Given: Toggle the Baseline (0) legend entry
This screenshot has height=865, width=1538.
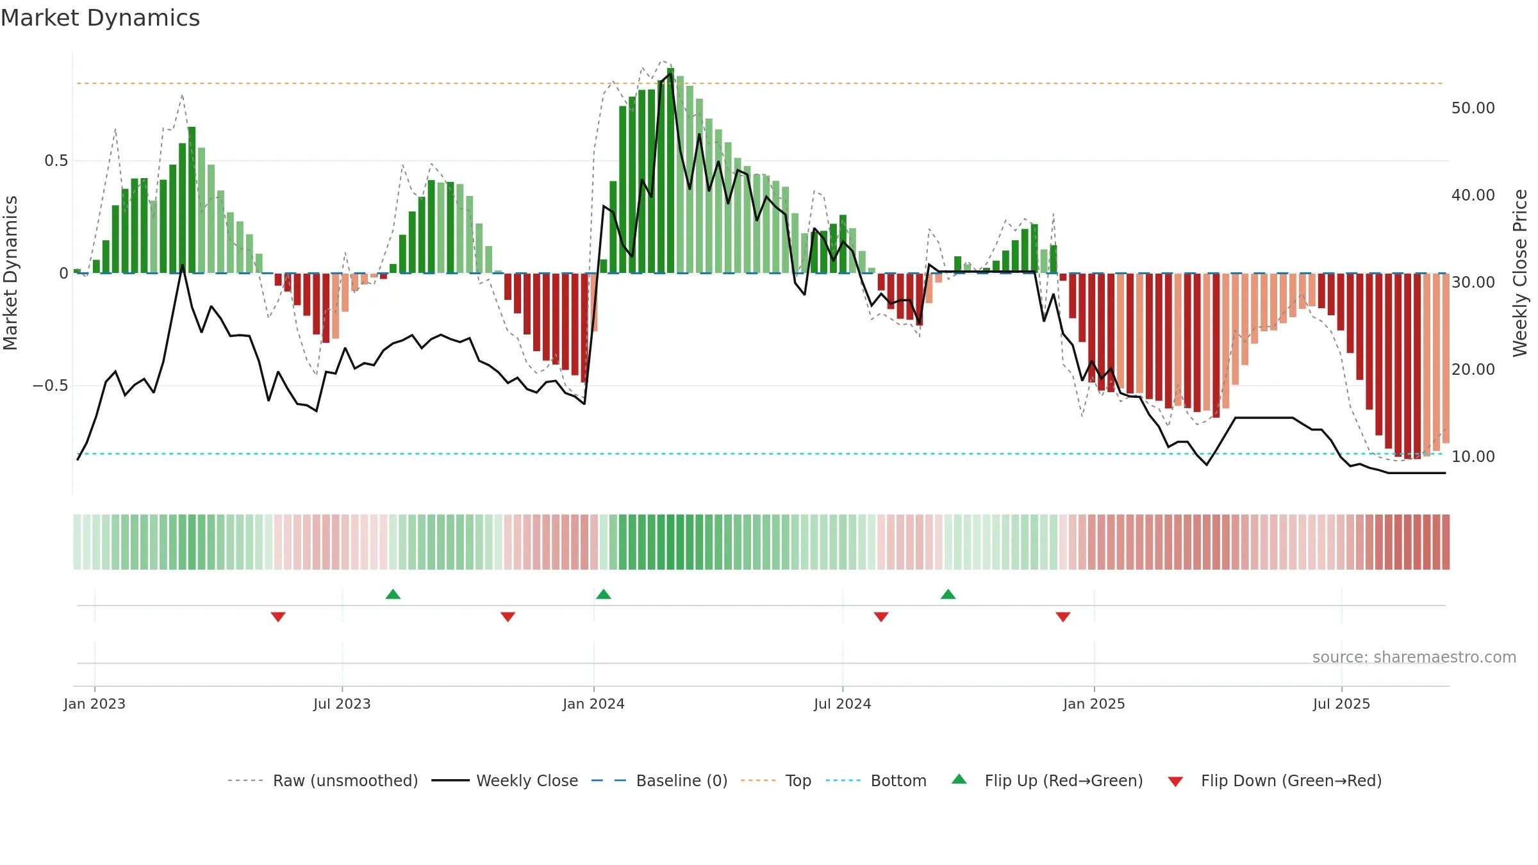Looking at the screenshot, I should coord(659,780).
